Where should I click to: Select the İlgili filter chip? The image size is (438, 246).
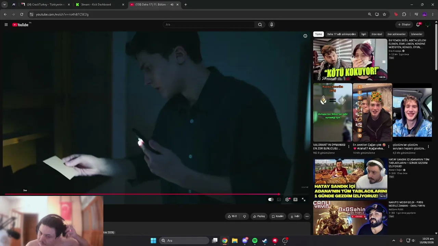coord(364,34)
